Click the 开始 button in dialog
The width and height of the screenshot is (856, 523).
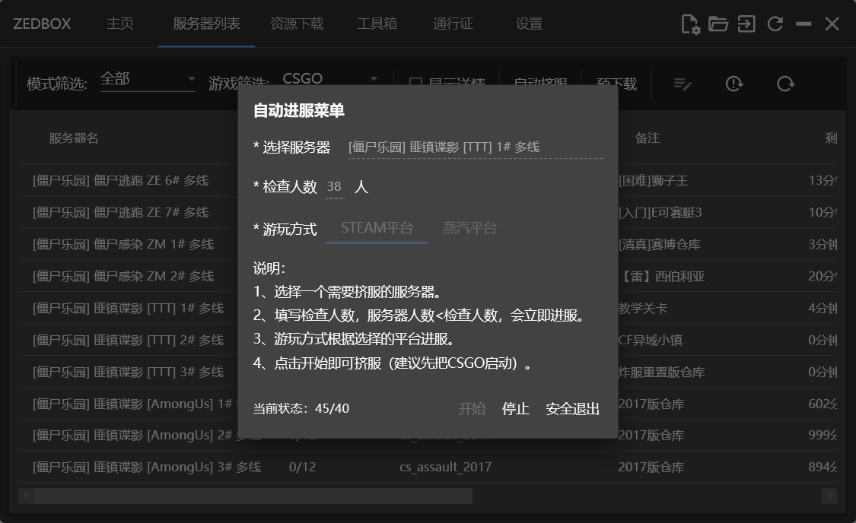tap(472, 408)
